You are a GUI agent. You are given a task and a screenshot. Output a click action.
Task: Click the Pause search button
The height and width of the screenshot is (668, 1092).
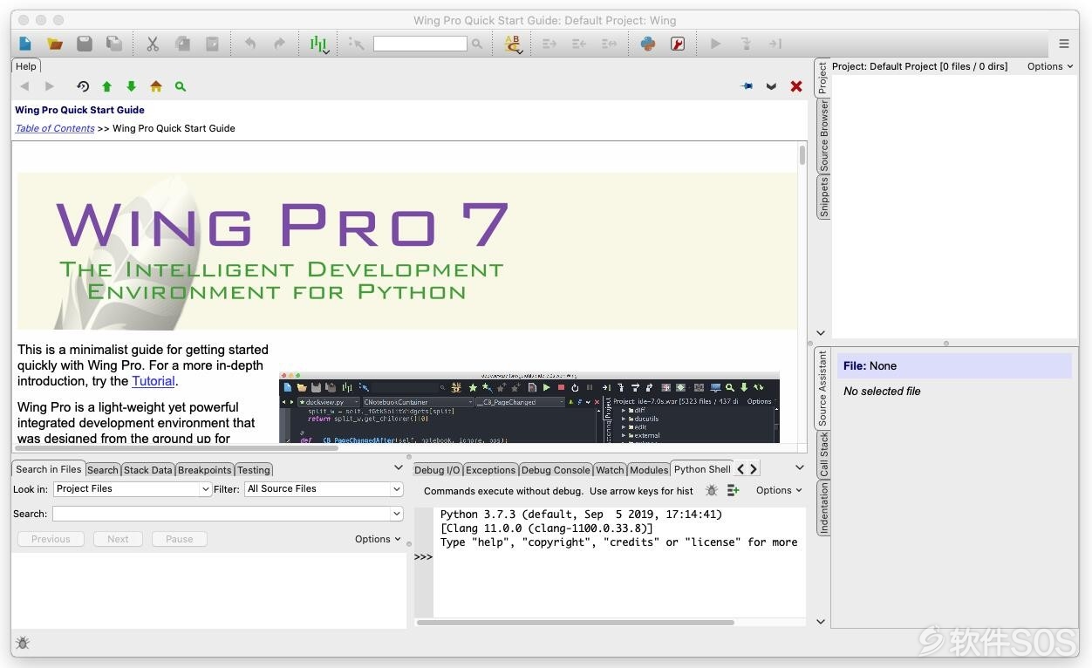coord(179,539)
